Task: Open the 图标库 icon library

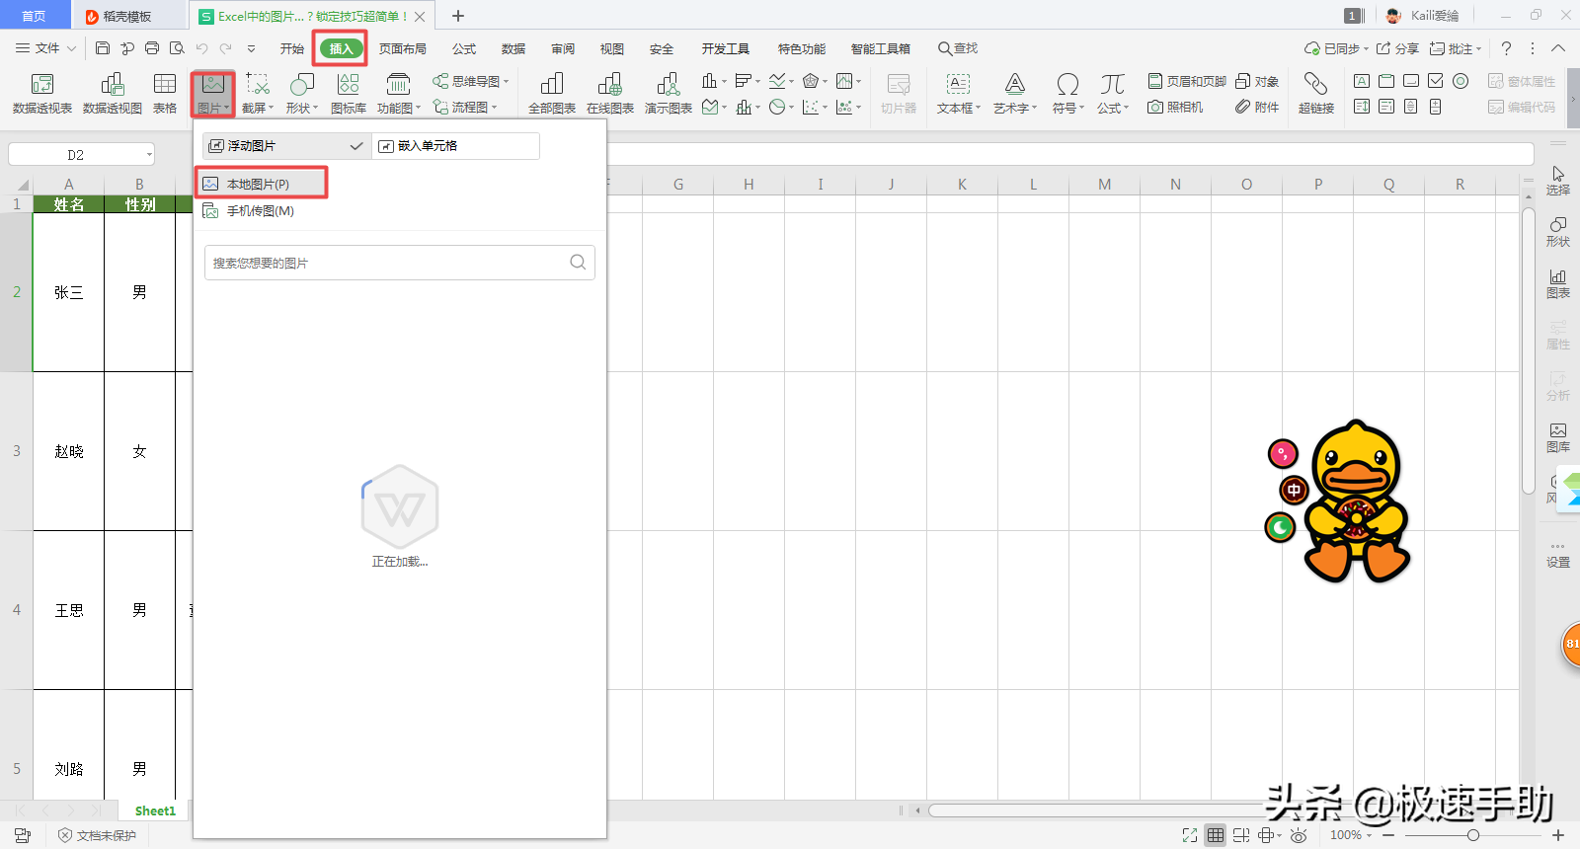Action: tap(349, 94)
